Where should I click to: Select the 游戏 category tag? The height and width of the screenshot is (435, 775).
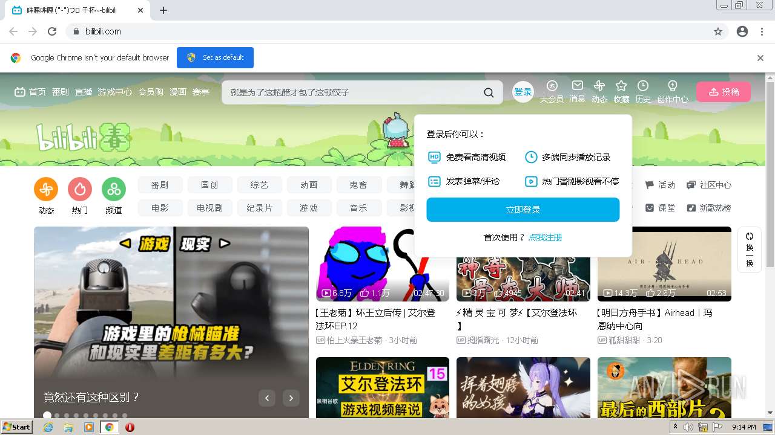point(309,208)
